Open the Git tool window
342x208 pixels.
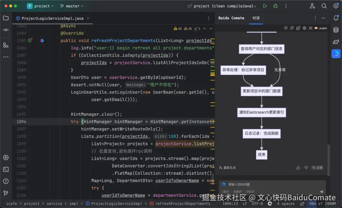pos(6,193)
